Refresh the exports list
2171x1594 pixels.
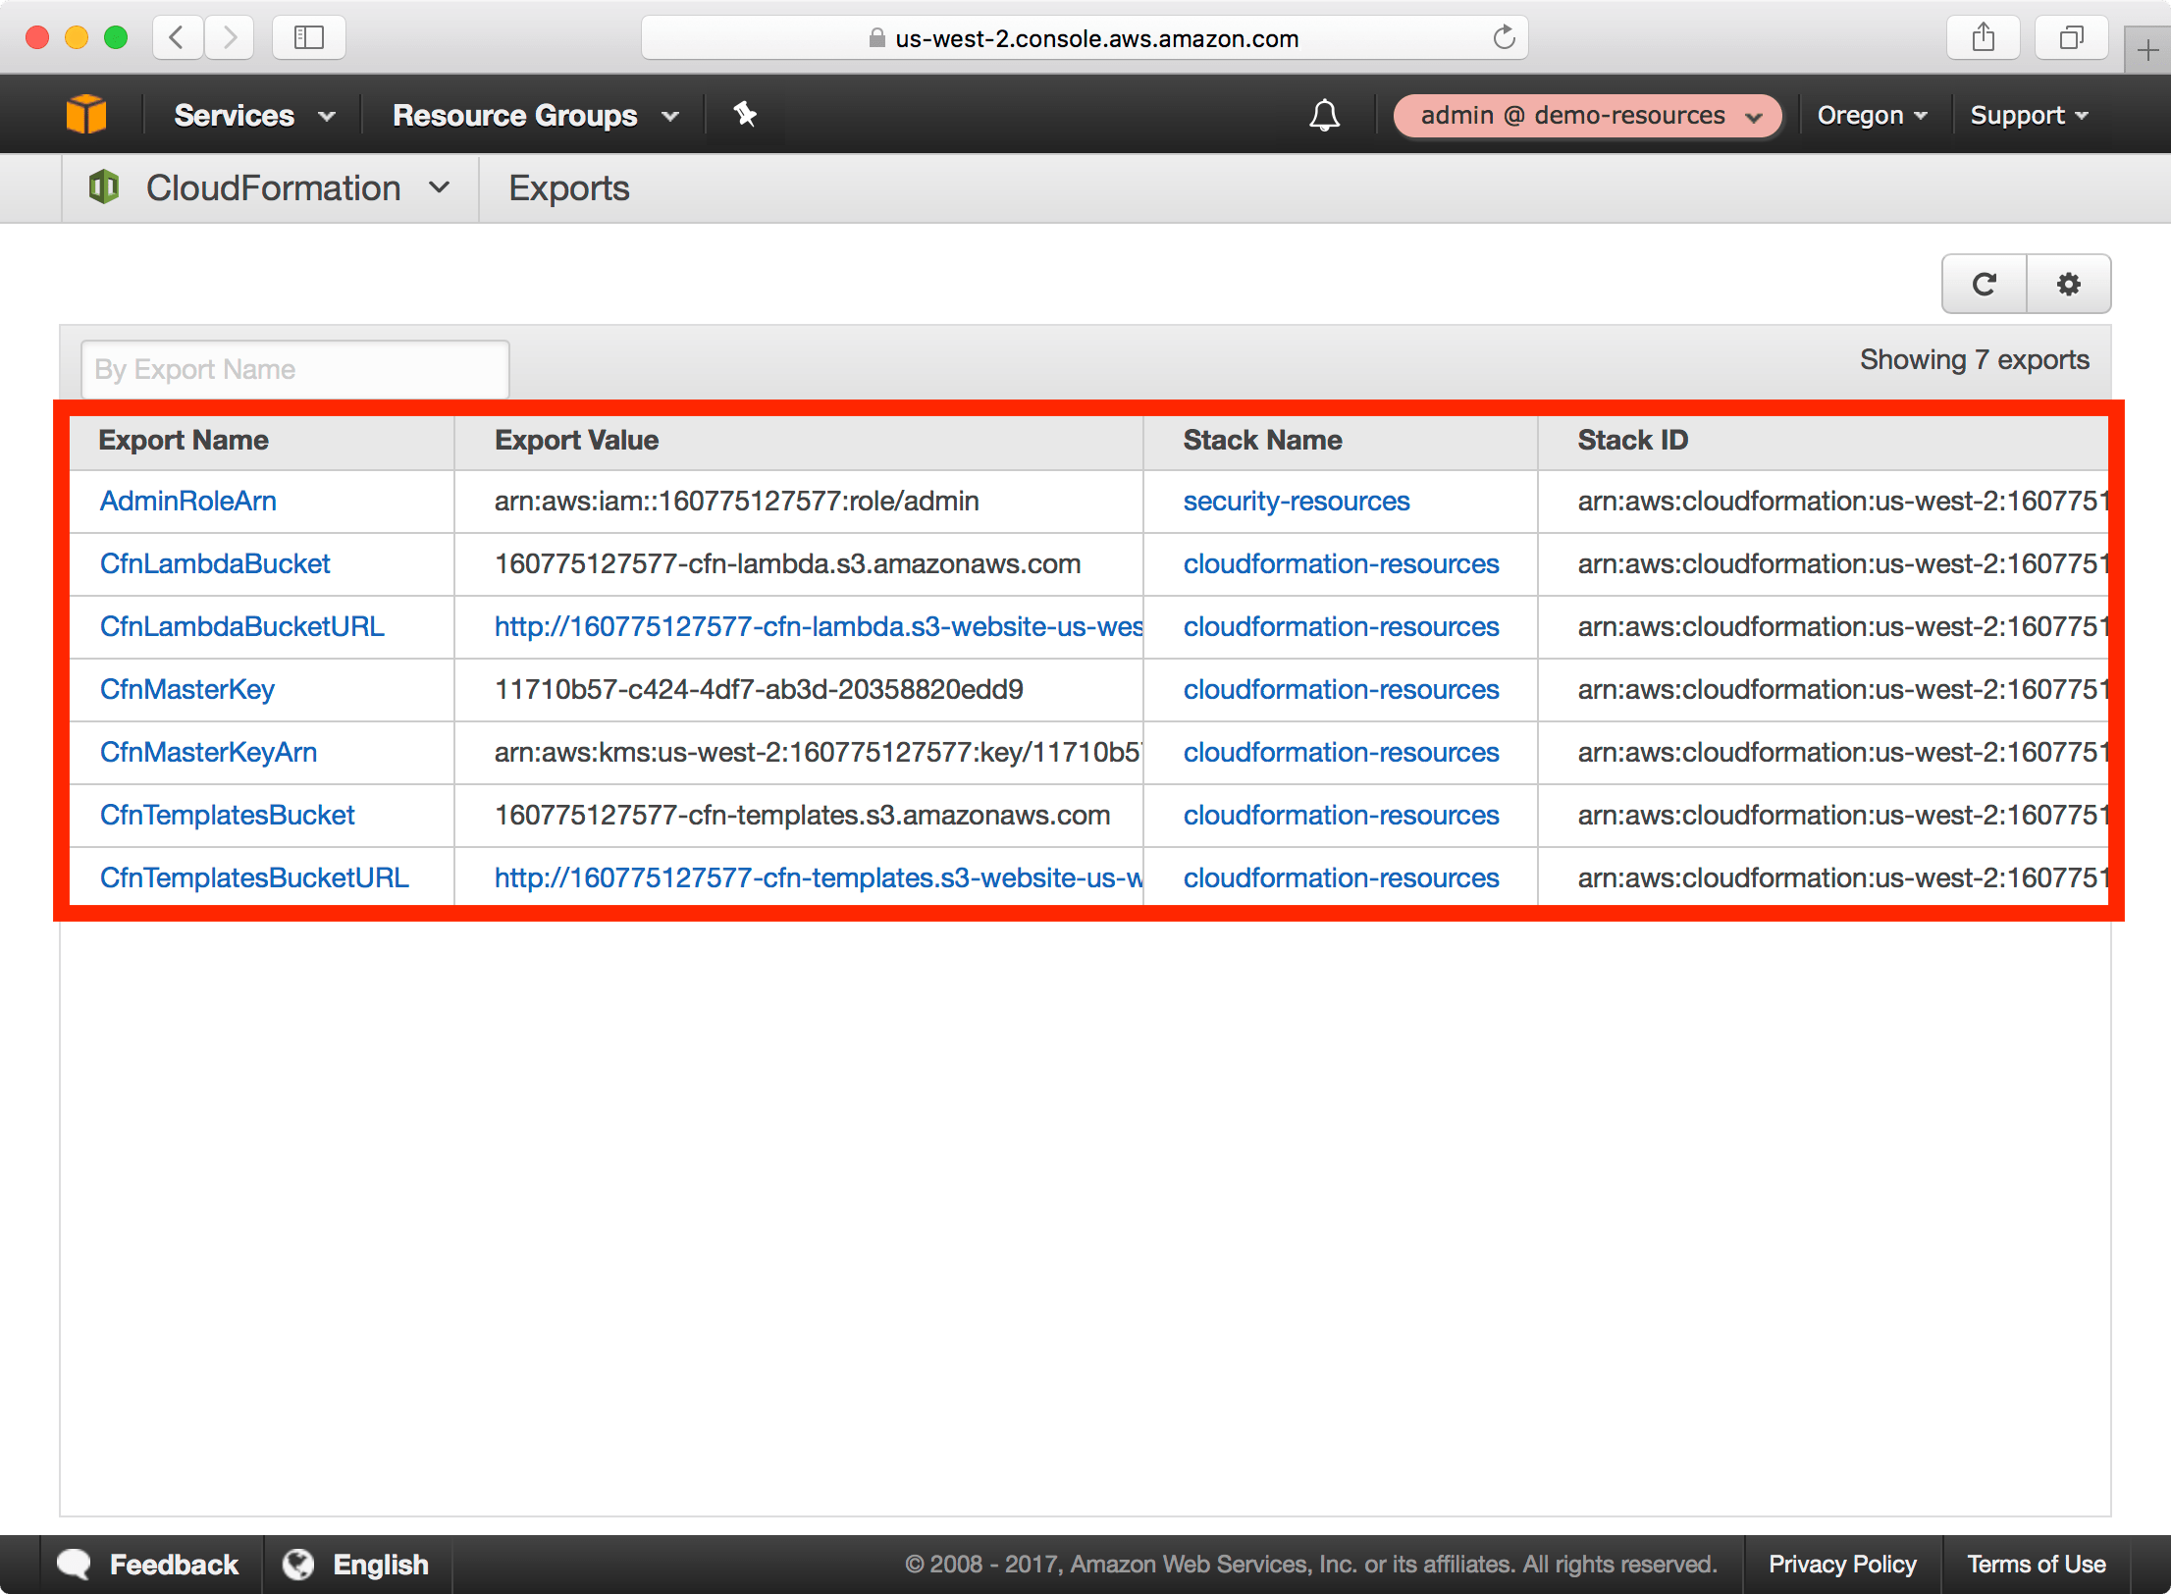(x=1983, y=284)
